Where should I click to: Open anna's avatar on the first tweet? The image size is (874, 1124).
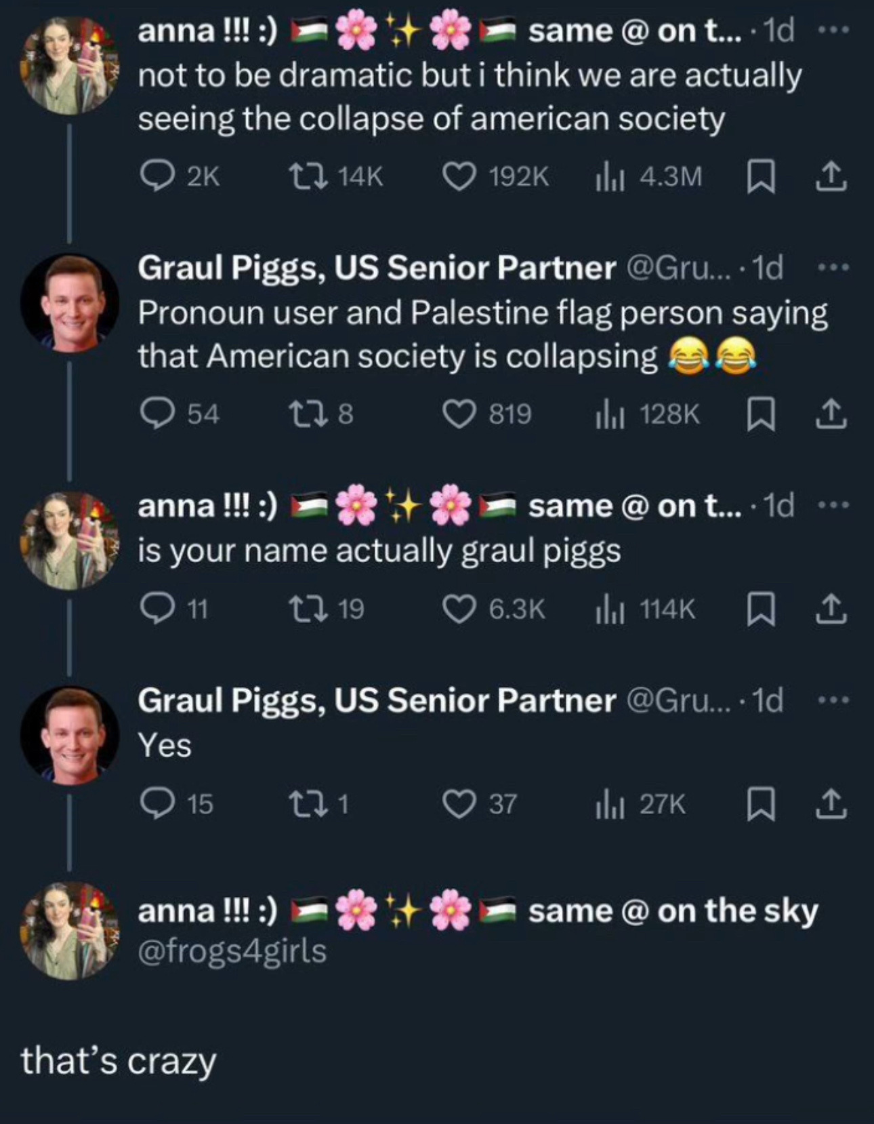pyautogui.click(x=70, y=66)
